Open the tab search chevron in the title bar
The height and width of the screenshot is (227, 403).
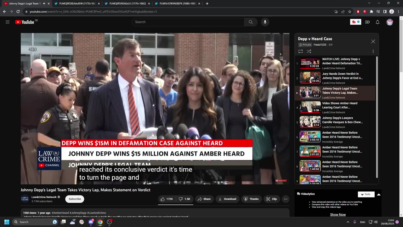[369, 3]
